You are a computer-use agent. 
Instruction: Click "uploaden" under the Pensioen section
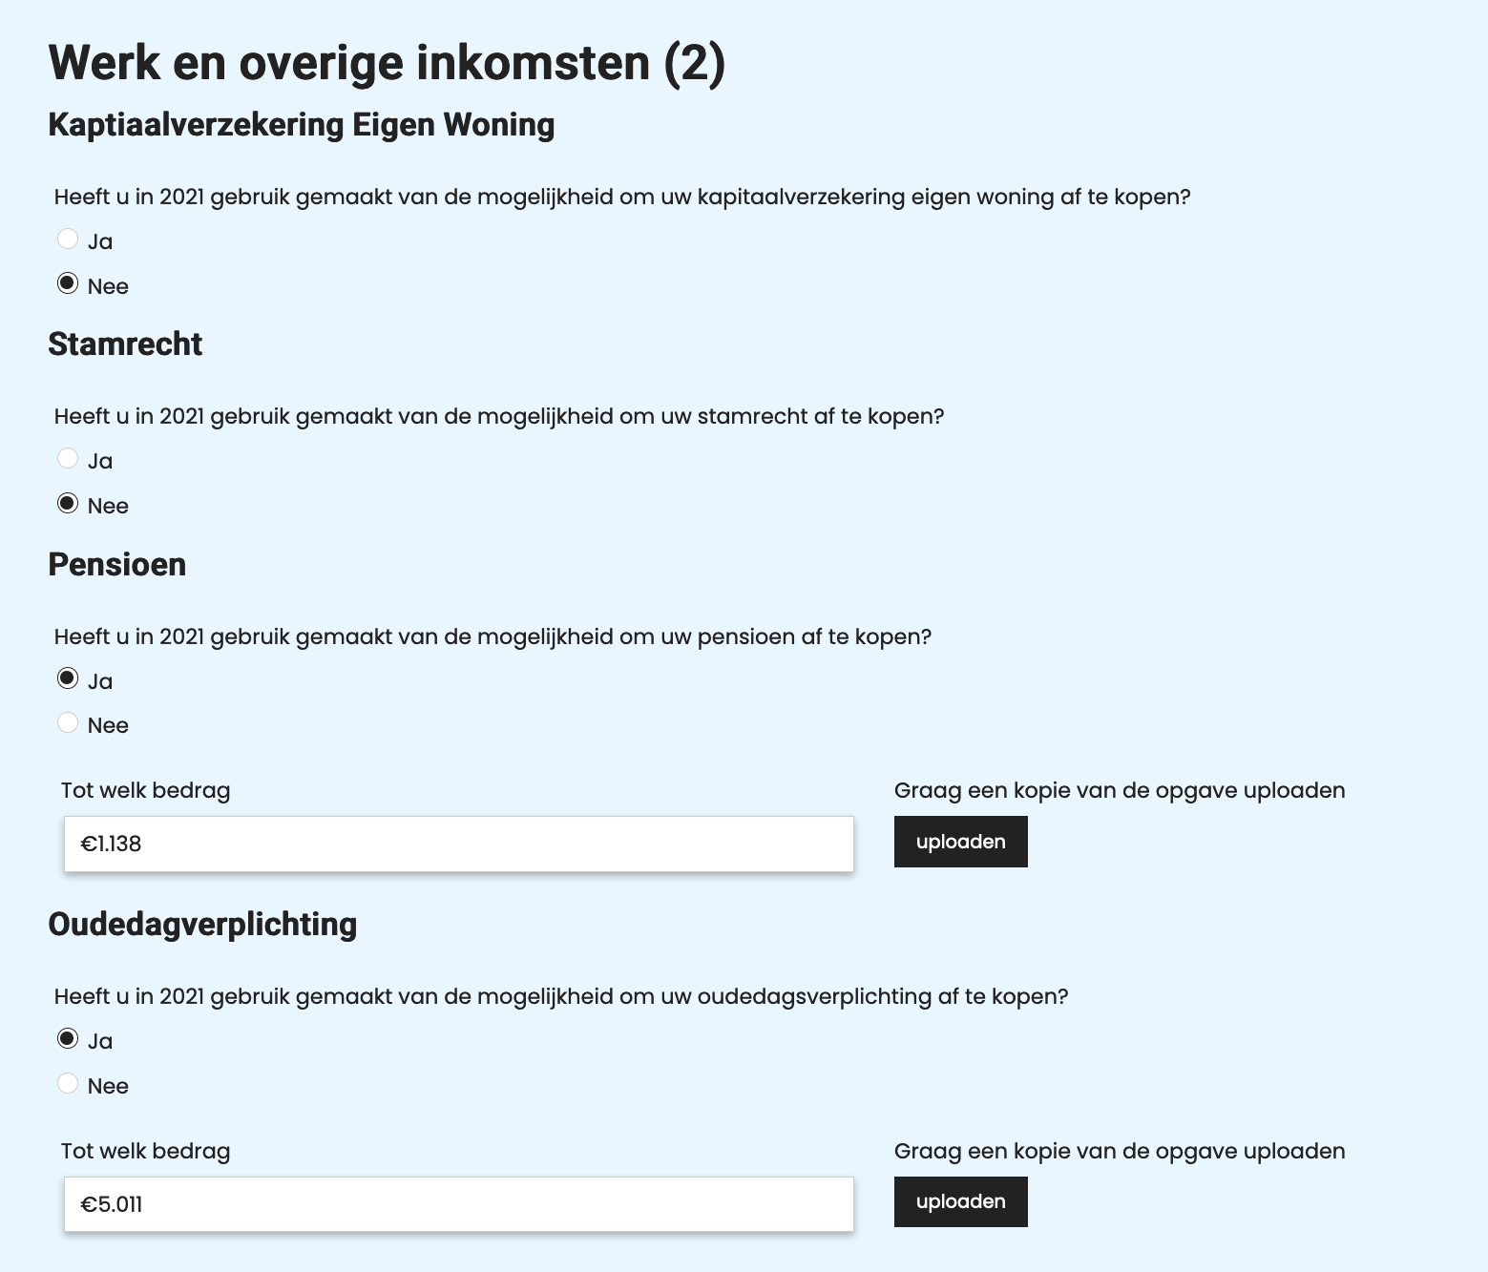tap(960, 842)
